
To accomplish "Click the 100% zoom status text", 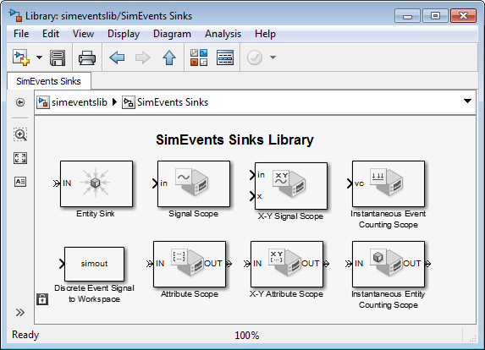I will click(246, 336).
